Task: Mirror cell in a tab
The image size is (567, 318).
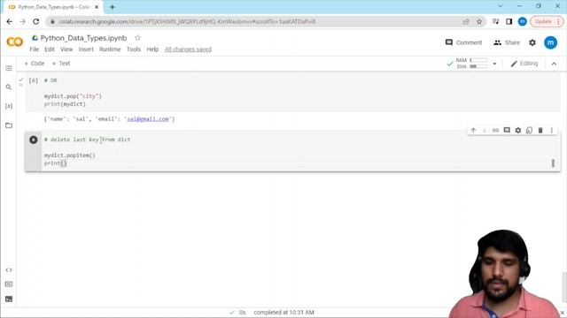Action: pyautogui.click(x=530, y=130)
